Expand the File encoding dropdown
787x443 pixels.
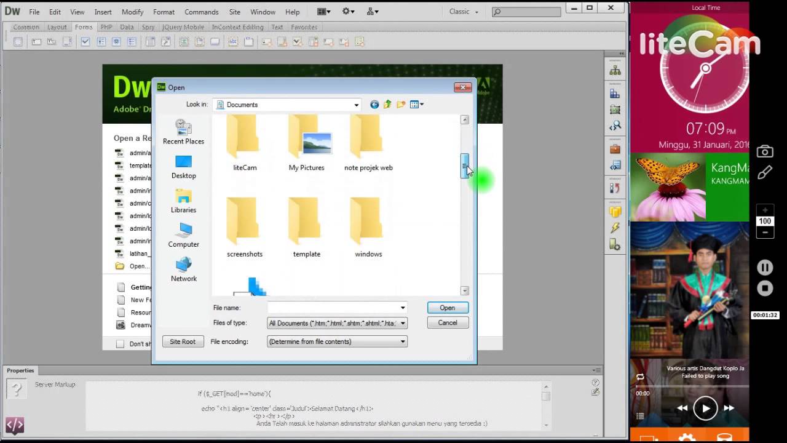coord(403,341)
